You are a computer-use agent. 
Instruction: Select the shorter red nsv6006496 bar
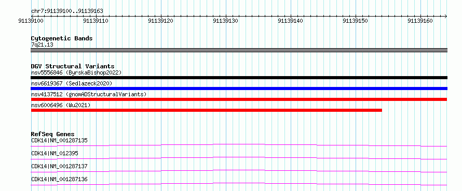206,110
